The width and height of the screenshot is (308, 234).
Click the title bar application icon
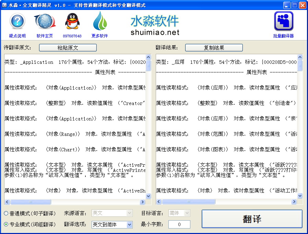tap(4, 5)
